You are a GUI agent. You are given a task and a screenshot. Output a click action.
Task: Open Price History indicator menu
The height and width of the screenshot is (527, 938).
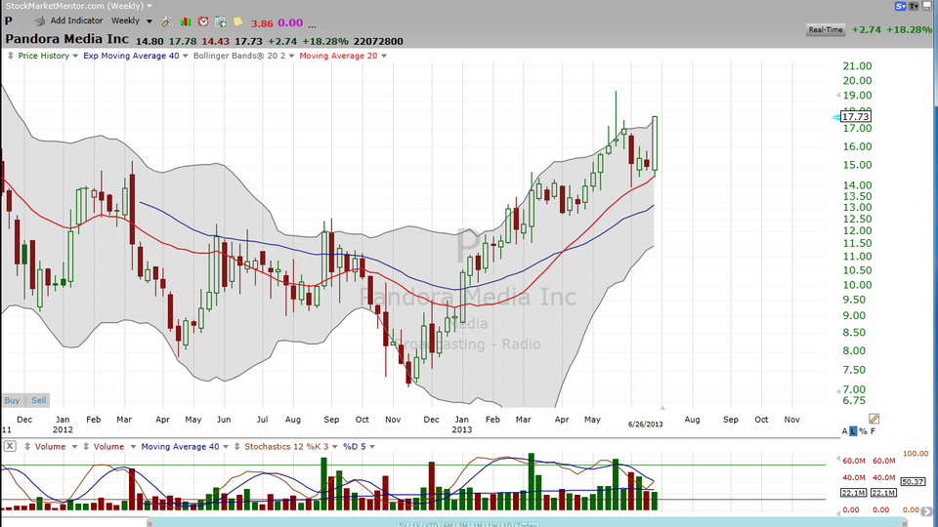(x=75, y=57)
